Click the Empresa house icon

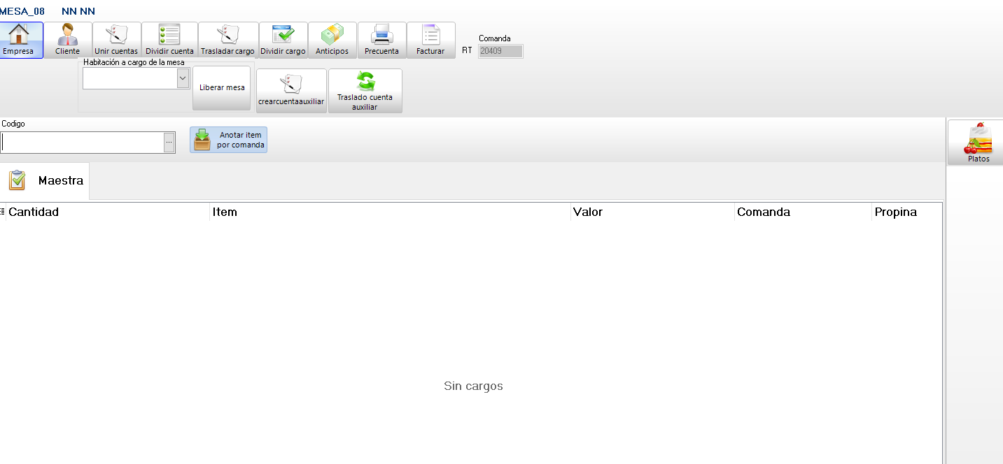18,35
